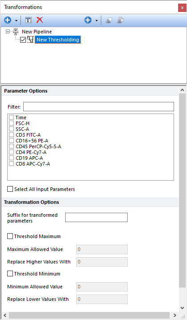Click the grayed apply-to-selection icon beside second dropdown
This screenshot has width=187, height=320.
(109, 20)
